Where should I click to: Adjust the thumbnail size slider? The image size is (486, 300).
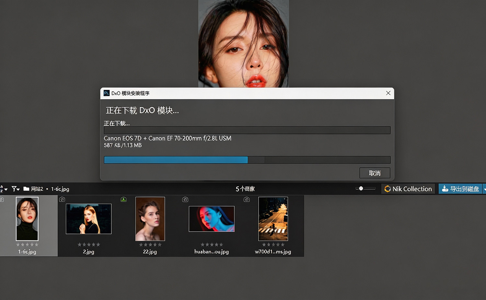361,188
